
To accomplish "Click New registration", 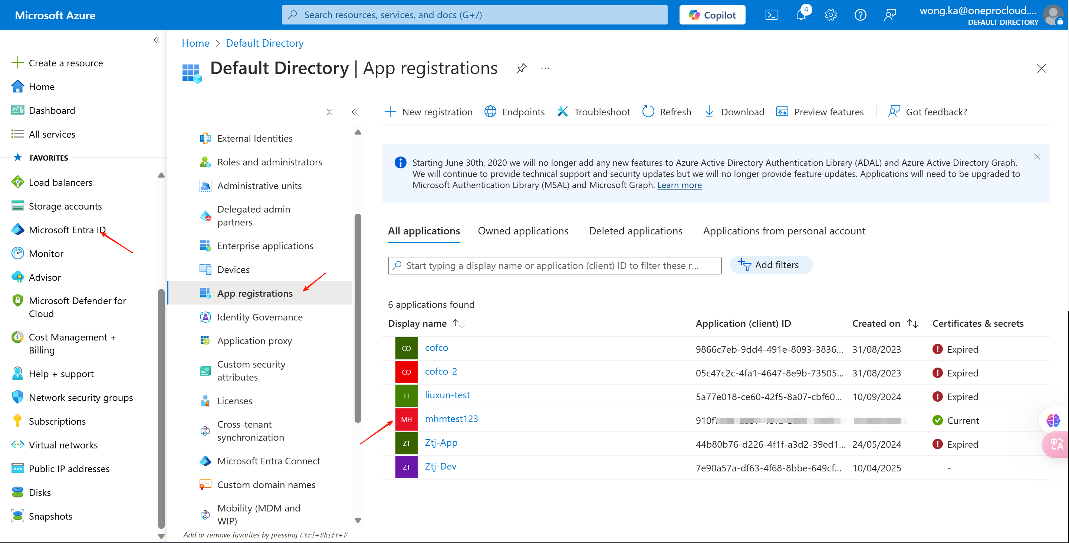I will click(x=429, y=112).
